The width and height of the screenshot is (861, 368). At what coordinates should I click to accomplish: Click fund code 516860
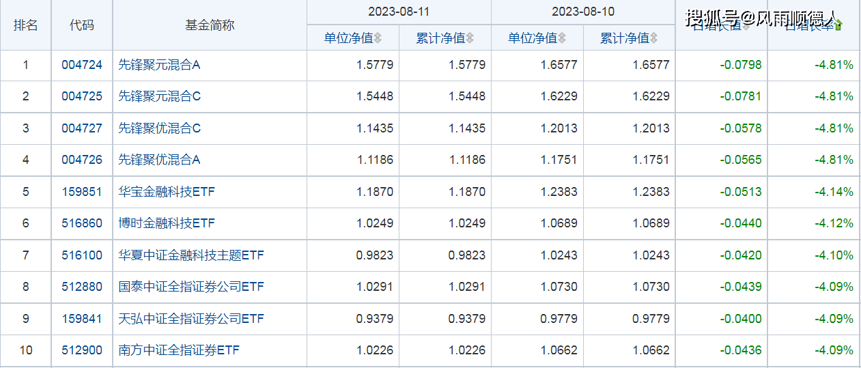(82, 223)
